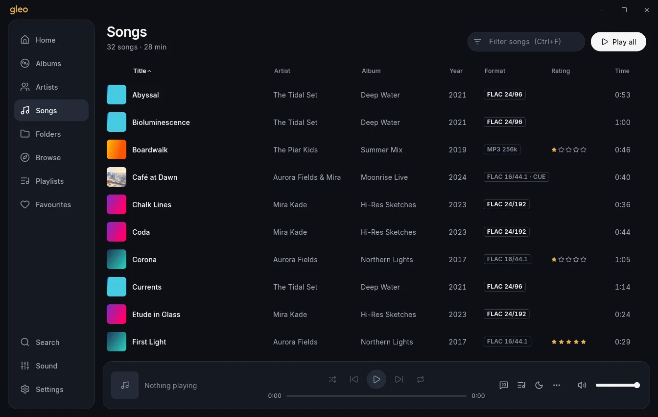Toggle shuffle in the player bar
Viewport: 658px width, 417px height.
pyautogui.click(x=332, y=379)
